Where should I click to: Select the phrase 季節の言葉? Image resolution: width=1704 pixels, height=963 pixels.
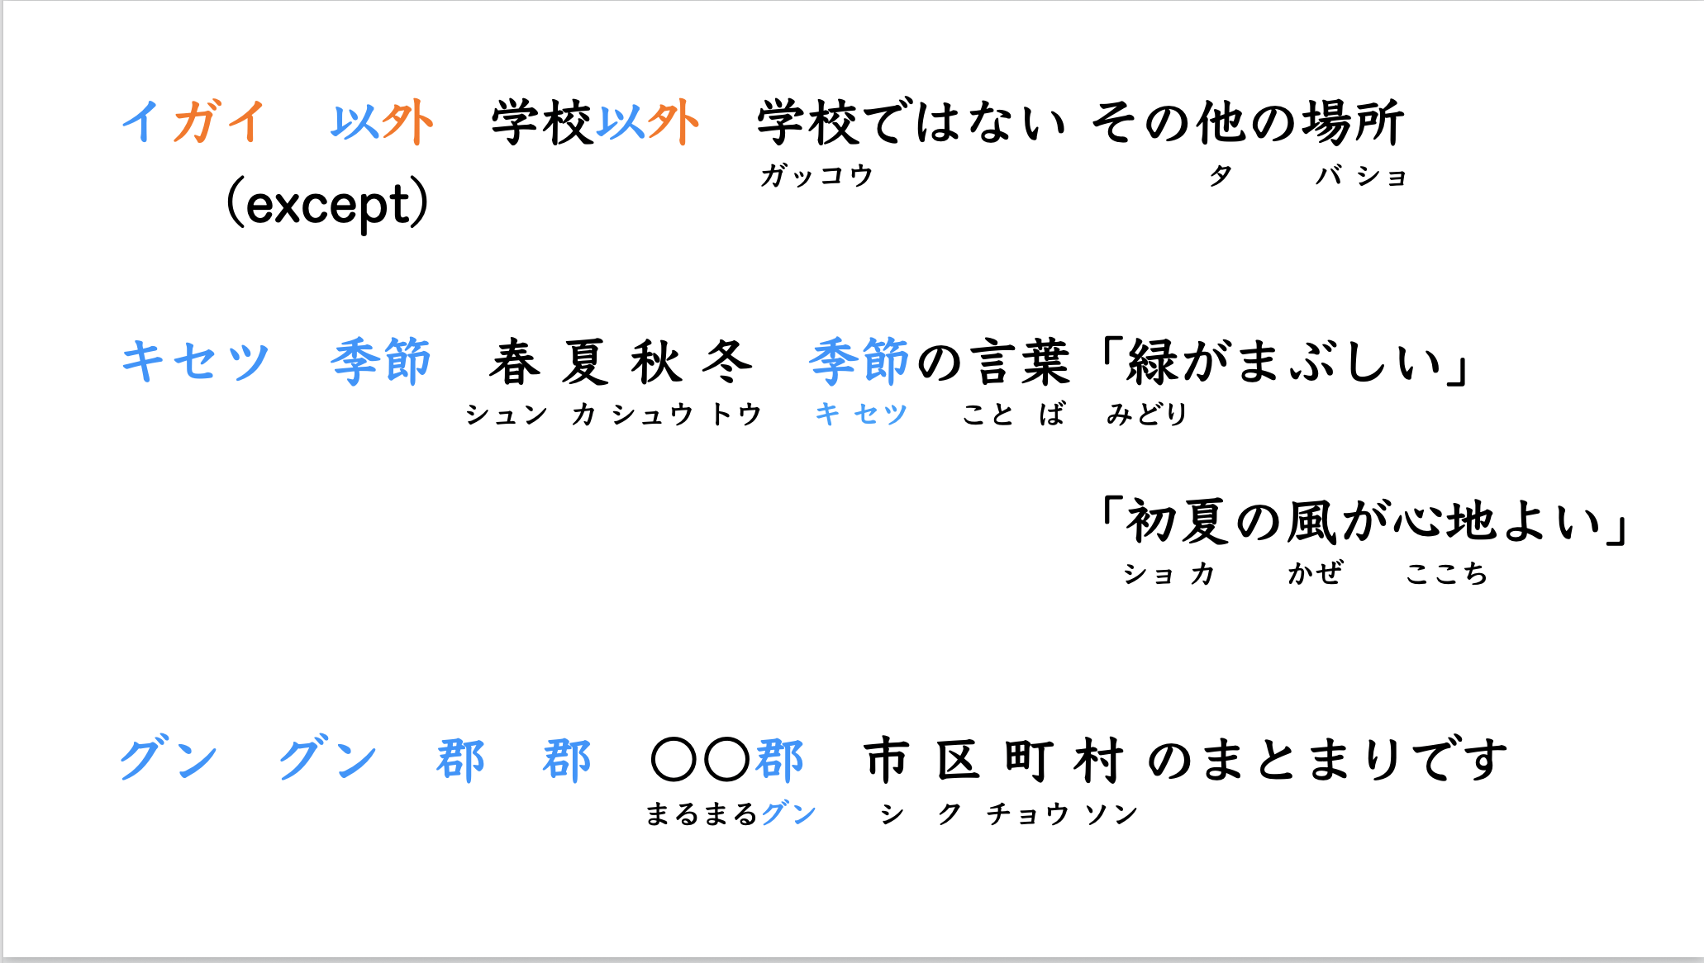940,361
